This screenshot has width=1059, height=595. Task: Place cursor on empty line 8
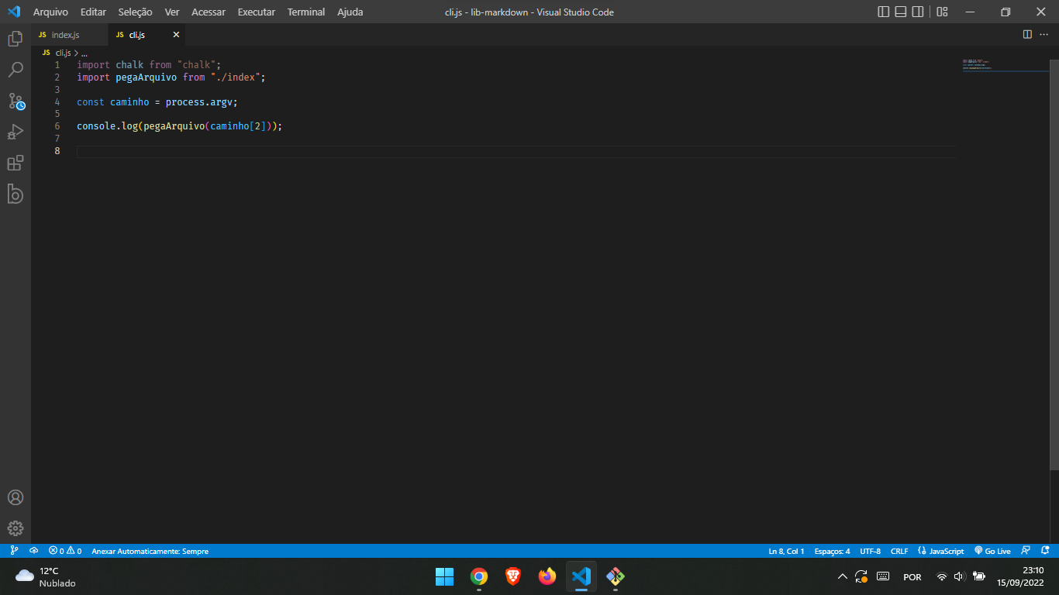[x=516, y=150]
